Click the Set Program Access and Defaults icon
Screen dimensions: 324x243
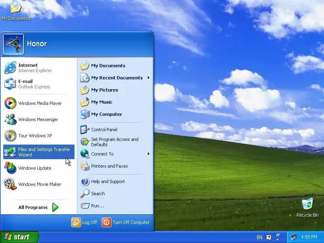point(85,142)
